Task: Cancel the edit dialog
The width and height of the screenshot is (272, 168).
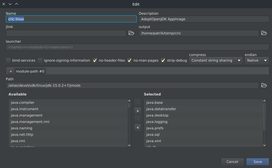Action: point(232,161)
